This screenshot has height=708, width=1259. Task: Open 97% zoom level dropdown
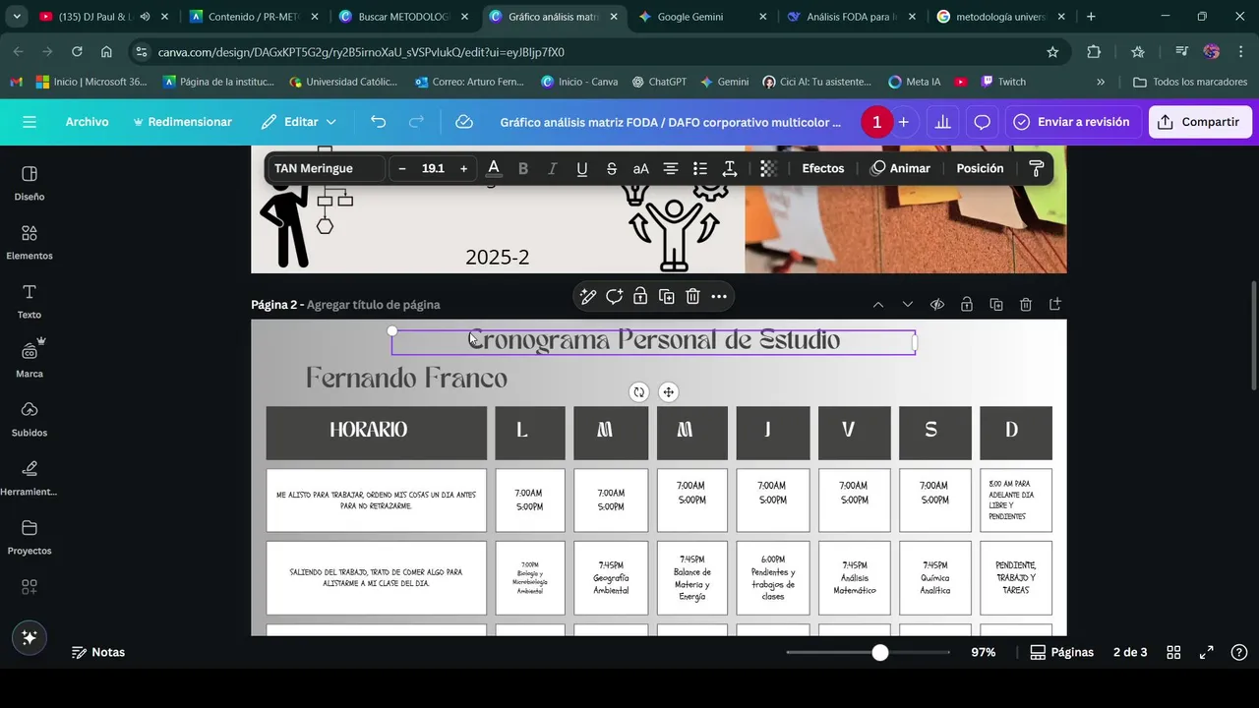[x=983, y=652]
